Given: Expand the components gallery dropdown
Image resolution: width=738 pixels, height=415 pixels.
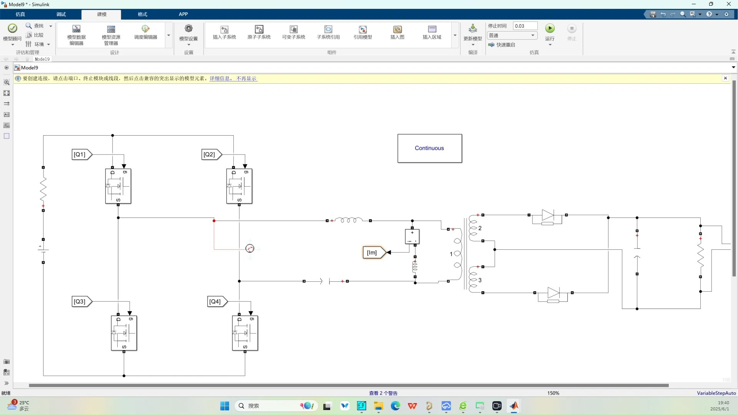Looking at the screenshot, I should 455,35.
